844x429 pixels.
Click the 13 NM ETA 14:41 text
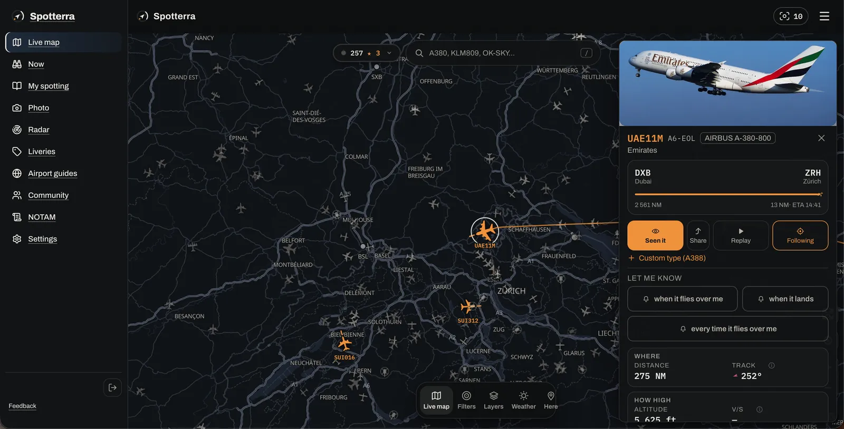coord(795,205)
